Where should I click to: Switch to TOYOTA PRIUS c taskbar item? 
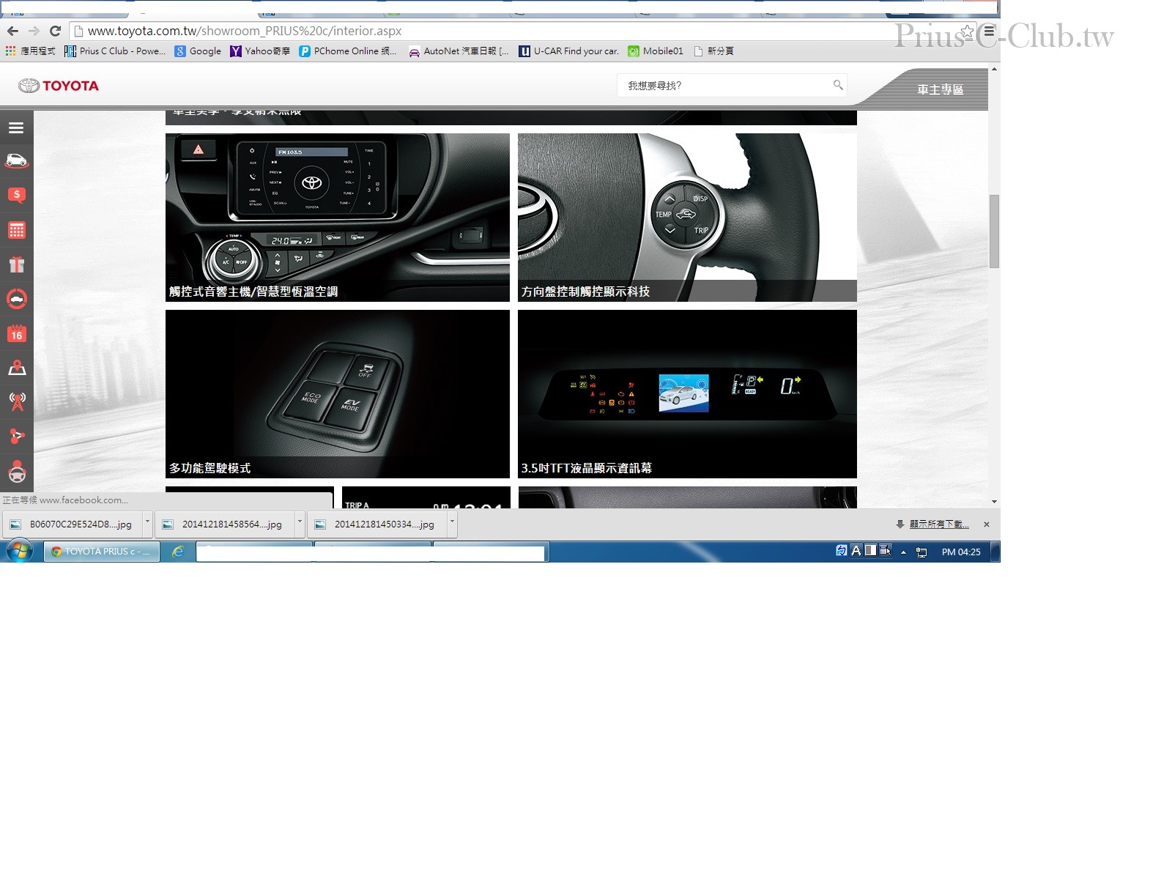tap(102, 552)
